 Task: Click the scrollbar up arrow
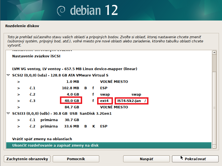point(214,53)
